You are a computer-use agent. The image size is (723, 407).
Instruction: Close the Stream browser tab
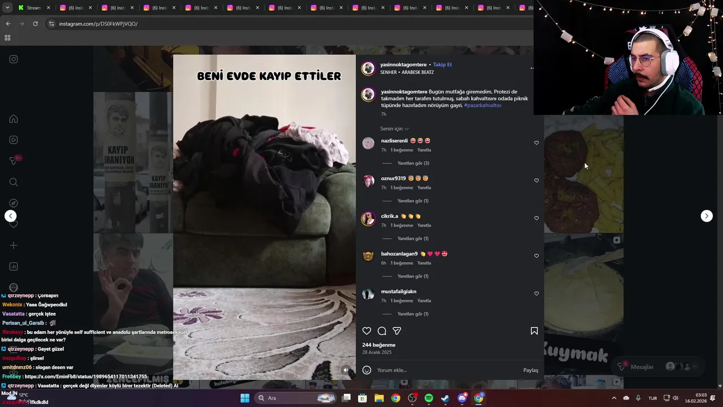pyautogui.click(x=49, y=8)
